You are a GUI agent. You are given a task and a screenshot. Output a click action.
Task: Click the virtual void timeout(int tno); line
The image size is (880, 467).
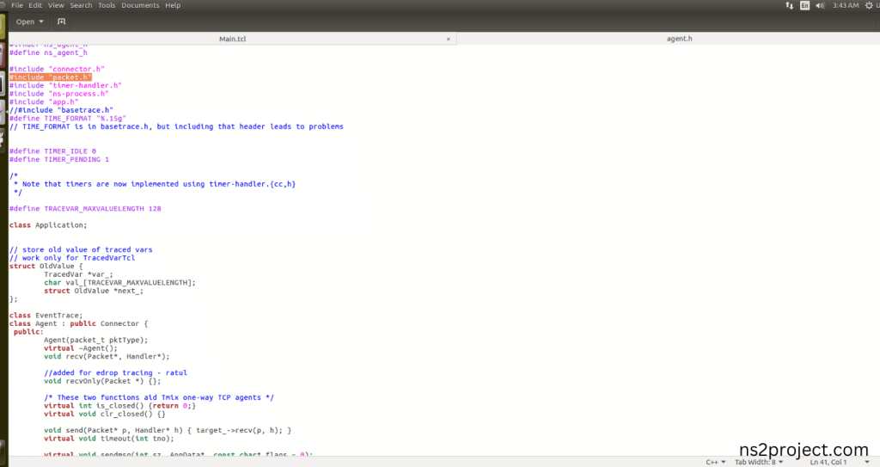tap(109, 439)
